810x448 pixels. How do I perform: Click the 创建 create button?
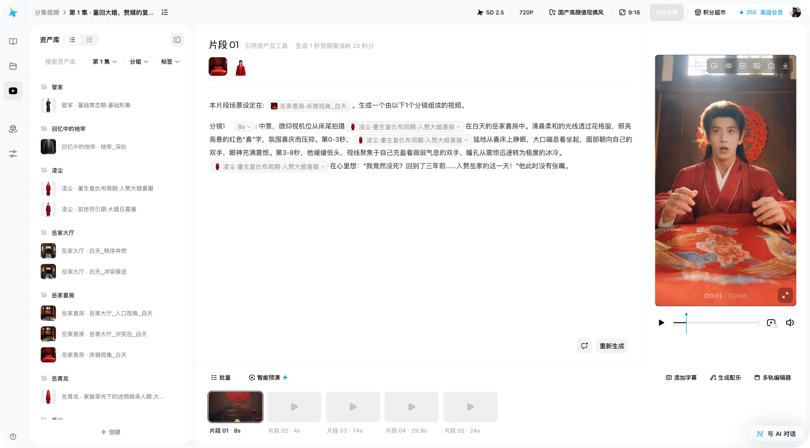click(x=110, y=432)
